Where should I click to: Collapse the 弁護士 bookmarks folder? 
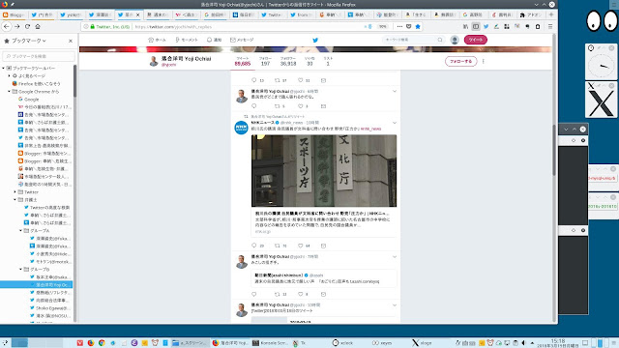[x=15, y=200]
